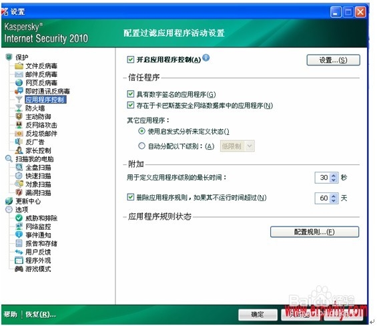377x326 pixels.
Task: Click the icon beside 反网络攻击
Action: 19,125
